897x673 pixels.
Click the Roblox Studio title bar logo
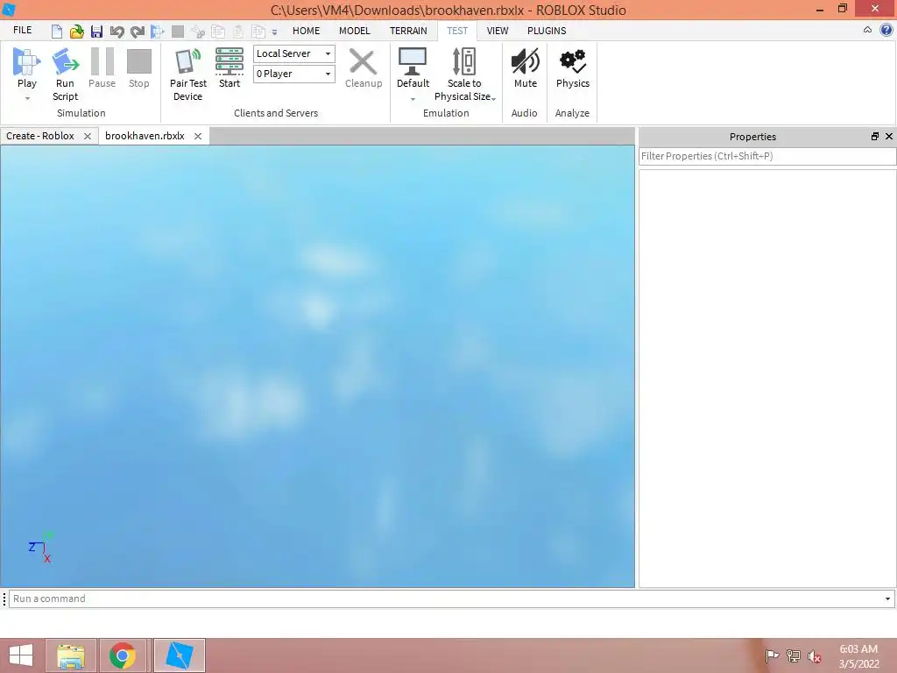click(9, 10)
